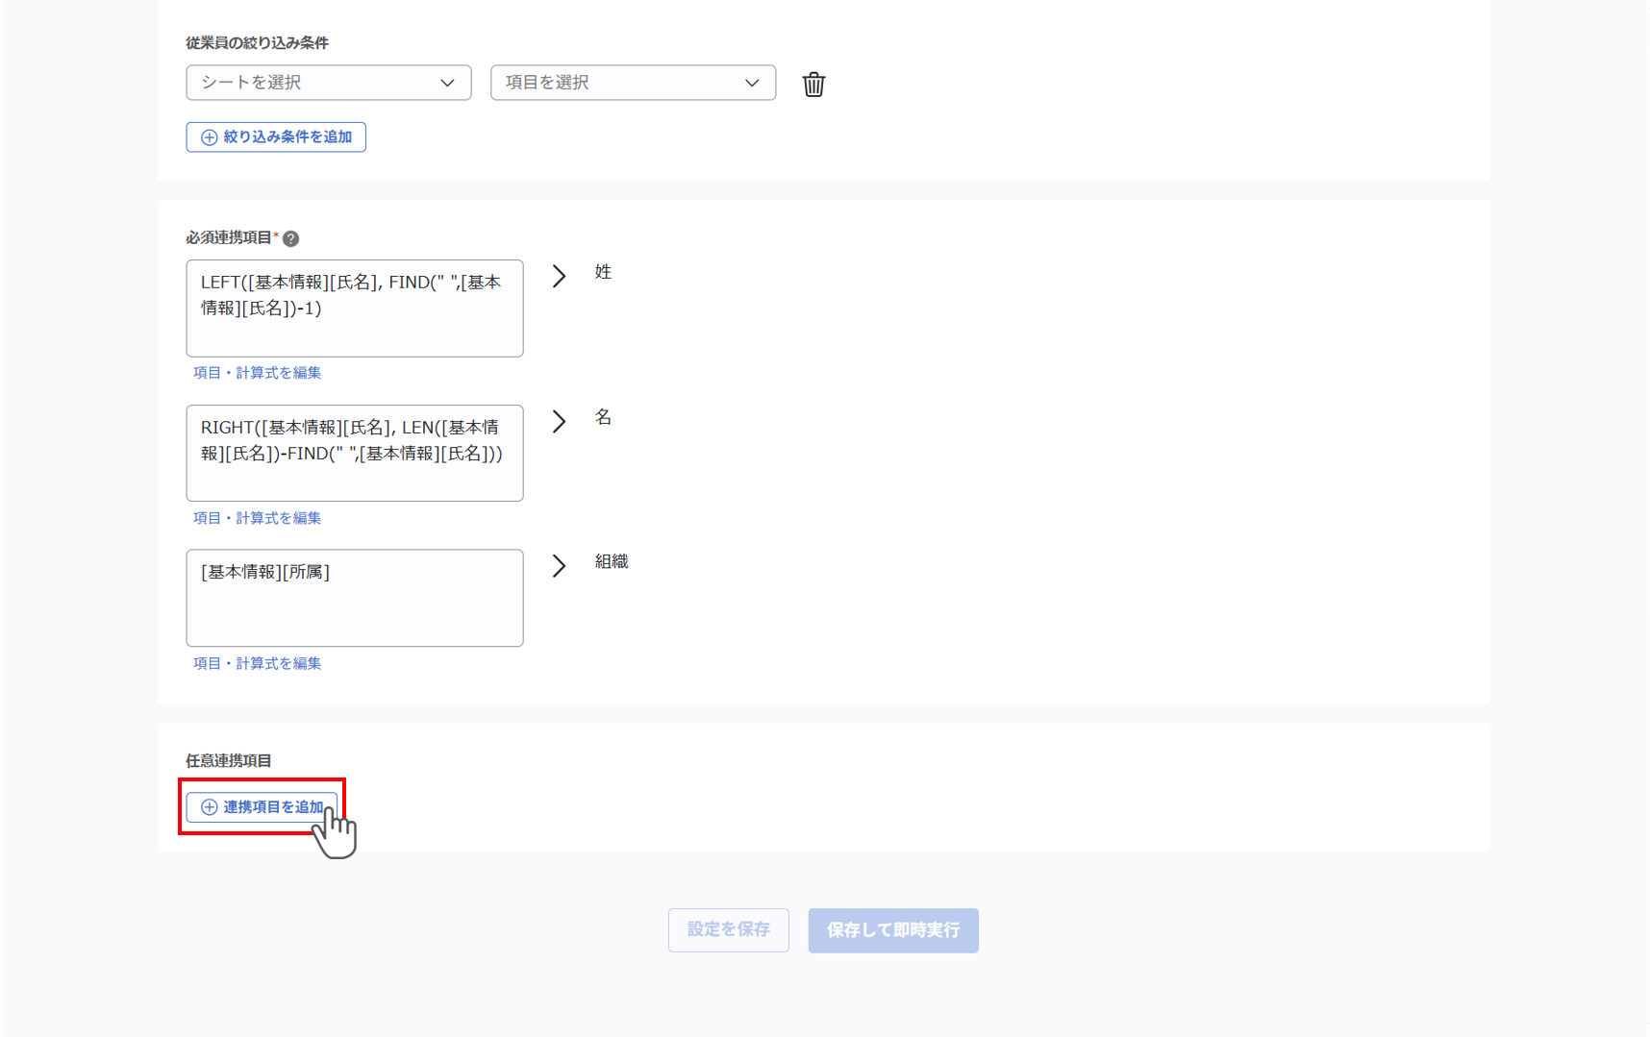Viewport: 1650px width, 1037px height.
Task: Open the シートを選択 dropdown
Action: tap(328, 83)
